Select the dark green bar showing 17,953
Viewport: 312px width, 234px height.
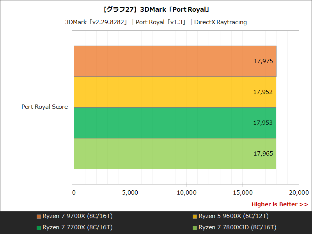[175, 123]
